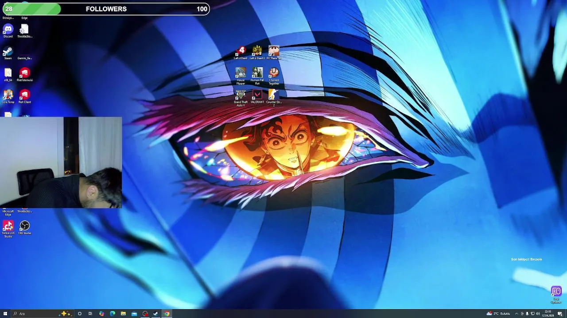Open Microsoft Edge from the taskbar
The height and width of the screenshot is (318, 567).
pyautogui.click(x=113, y=314)
